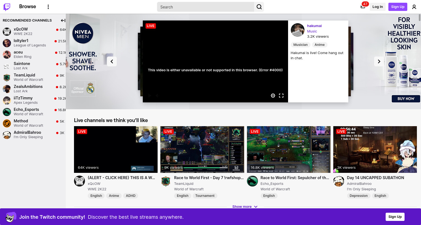Click iiTzTimmy avatar in sidebar

[x=7, y=100]
